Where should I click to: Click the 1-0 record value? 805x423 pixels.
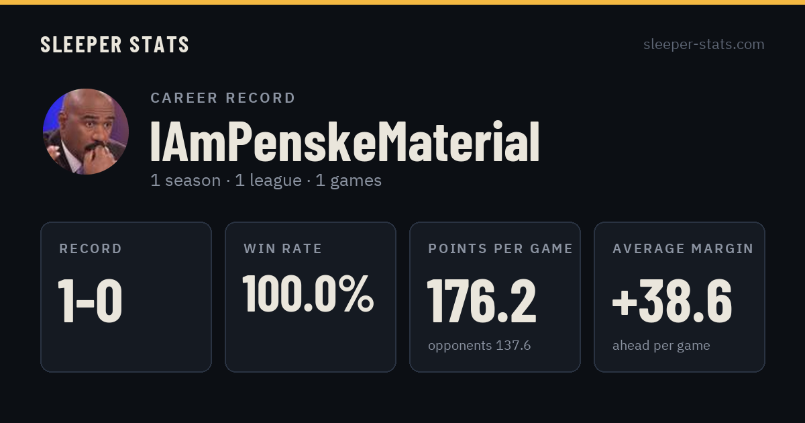91,301
